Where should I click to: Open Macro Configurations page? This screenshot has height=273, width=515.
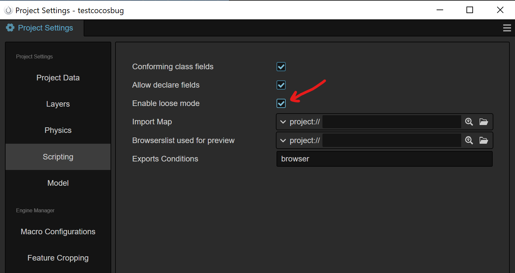coord(58,232)
